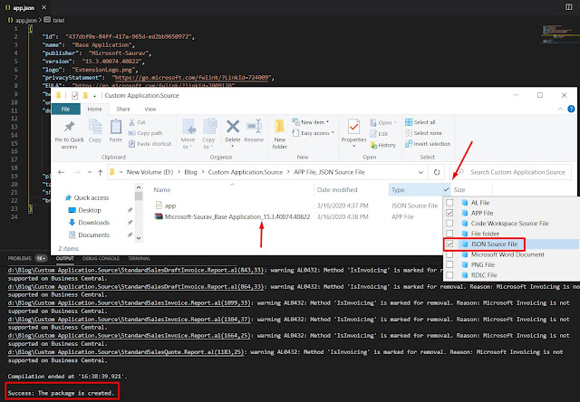The width and height of the screenshot is (580, 402).
Task: Toggle item check boxes in title bar
Action: 74,95
